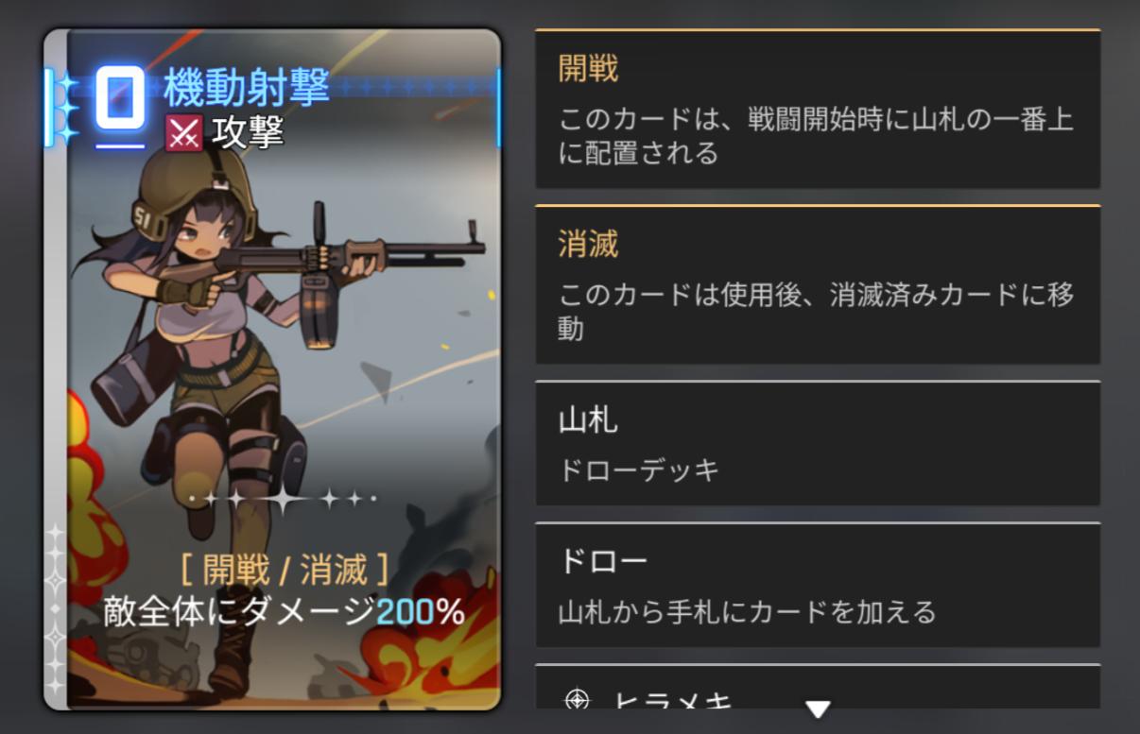Open the 消滅 keyword description panel
This screenshot has height=734, width=1140.
818,285
